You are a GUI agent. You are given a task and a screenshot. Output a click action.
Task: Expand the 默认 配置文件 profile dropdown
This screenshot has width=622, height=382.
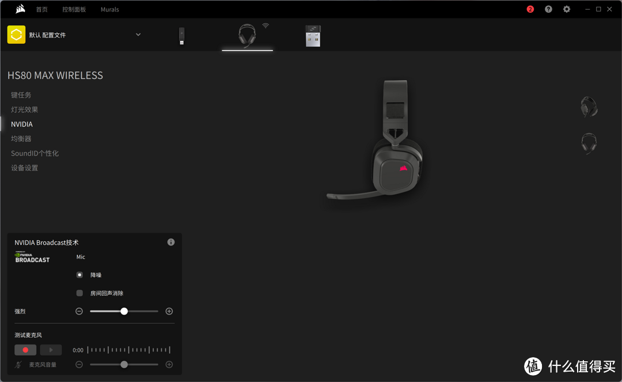click(x=138, y=35)
